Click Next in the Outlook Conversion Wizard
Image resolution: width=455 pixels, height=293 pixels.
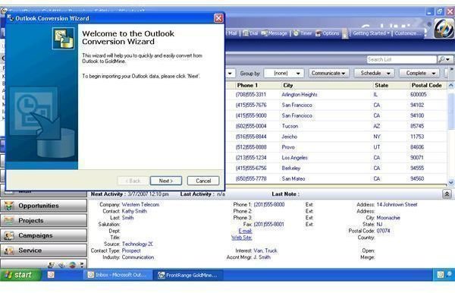click(166, 181)
